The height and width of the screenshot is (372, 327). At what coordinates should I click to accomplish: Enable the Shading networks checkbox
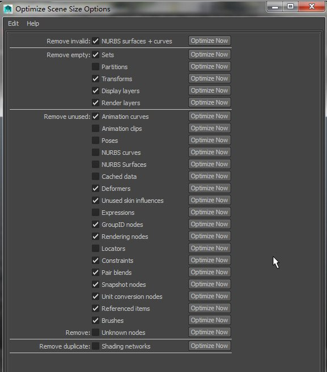click(95, 346)
